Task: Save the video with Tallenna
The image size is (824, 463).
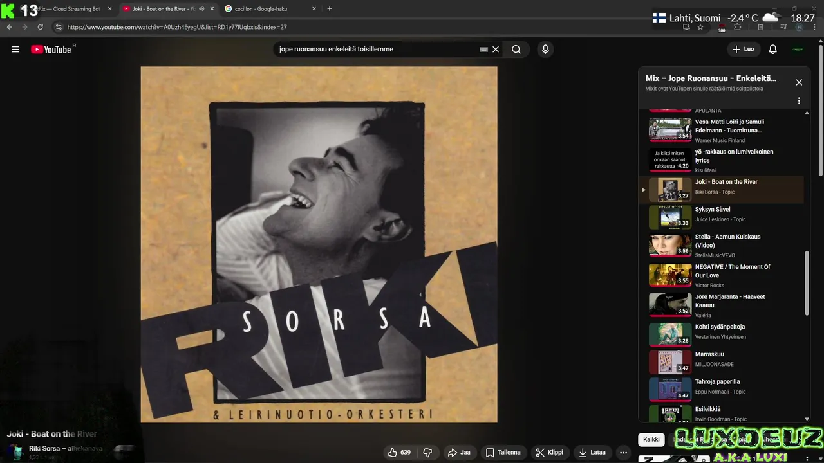Action: 503,453
